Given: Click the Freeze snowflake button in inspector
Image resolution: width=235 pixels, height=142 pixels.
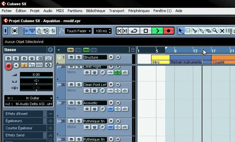Looking at the screenshot, I should (x=48, y=65).
